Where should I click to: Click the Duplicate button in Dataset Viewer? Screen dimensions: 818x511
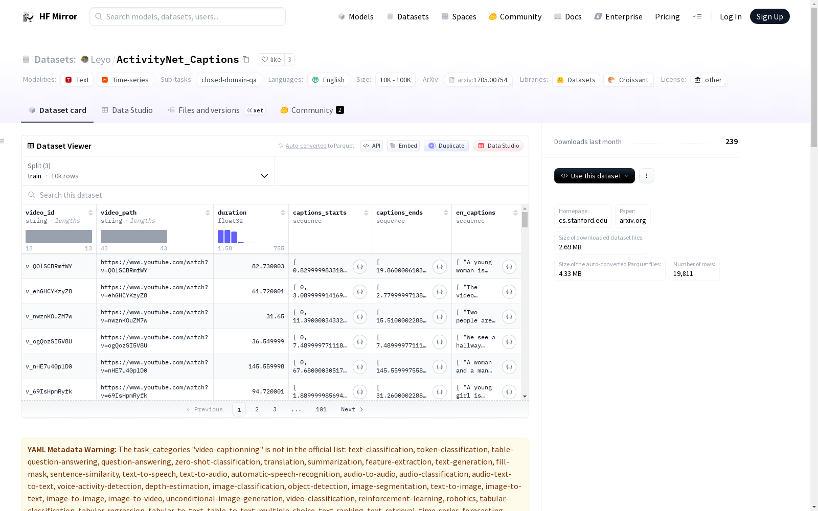click(x=446, y=146)
